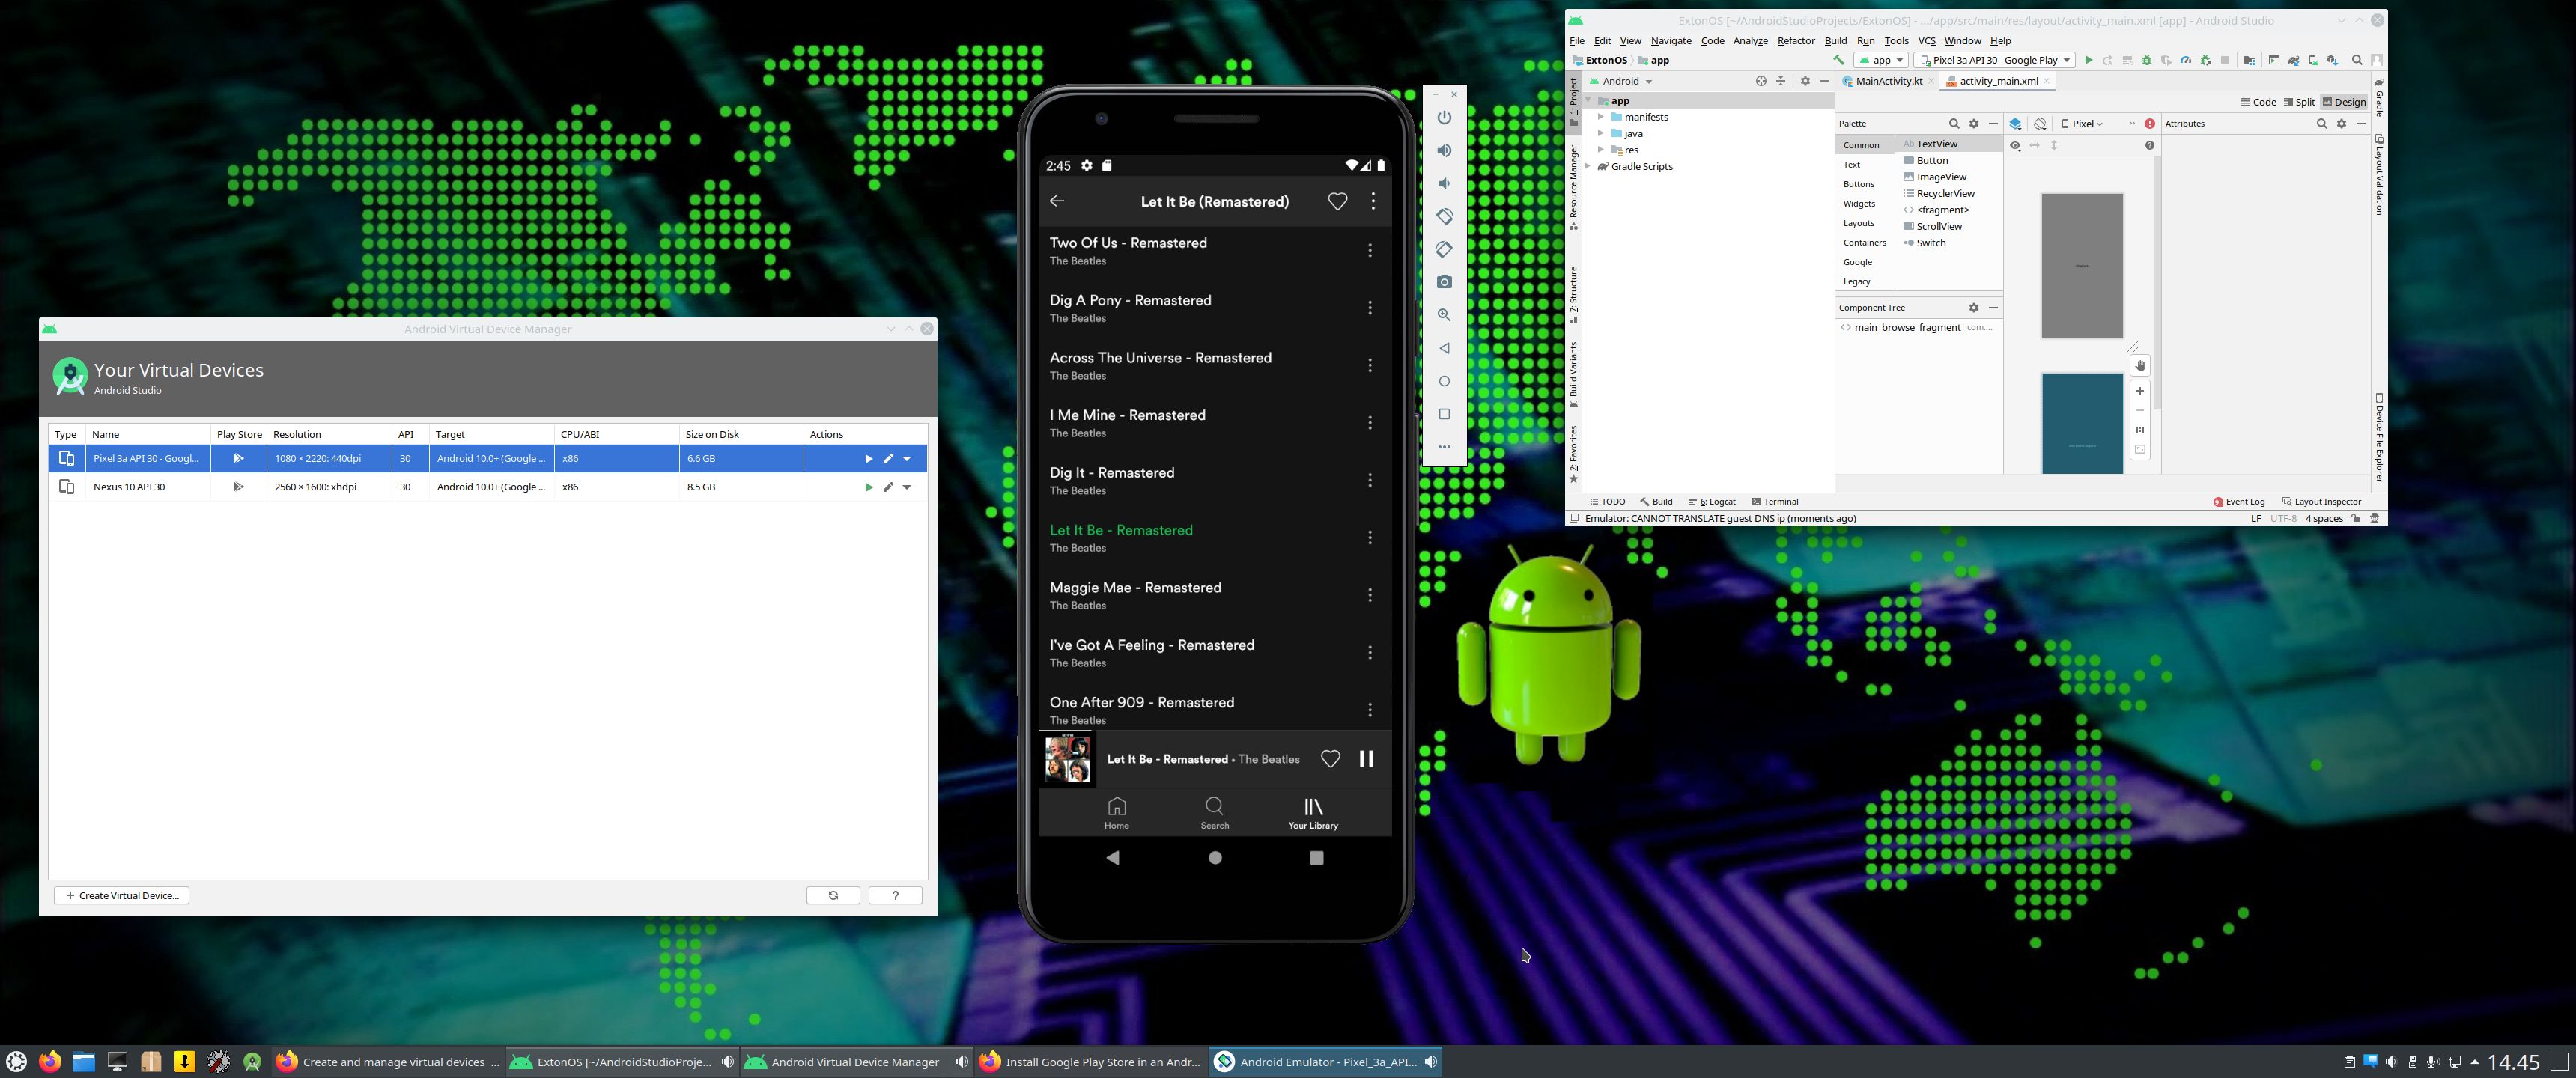Viewport: 2576px width, 1078px height.
Task: Click the Make Project hammer icon in Android Studio
Action: 1838,60
